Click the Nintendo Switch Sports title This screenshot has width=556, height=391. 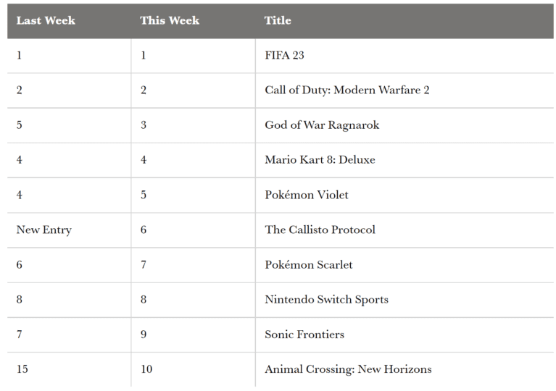327,300
